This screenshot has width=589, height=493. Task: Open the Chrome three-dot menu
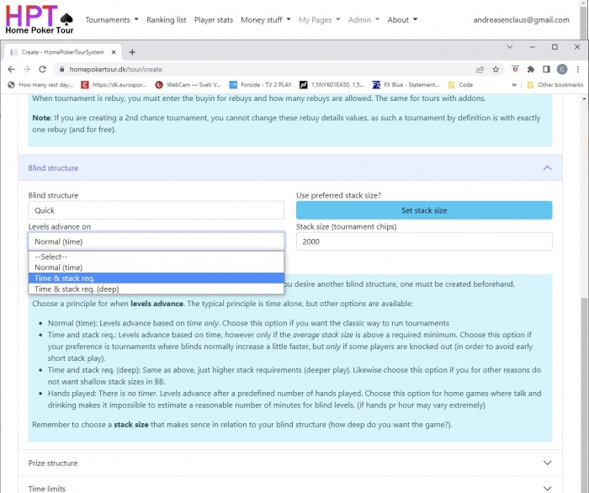pyautogui.click(x=578, y=70)
